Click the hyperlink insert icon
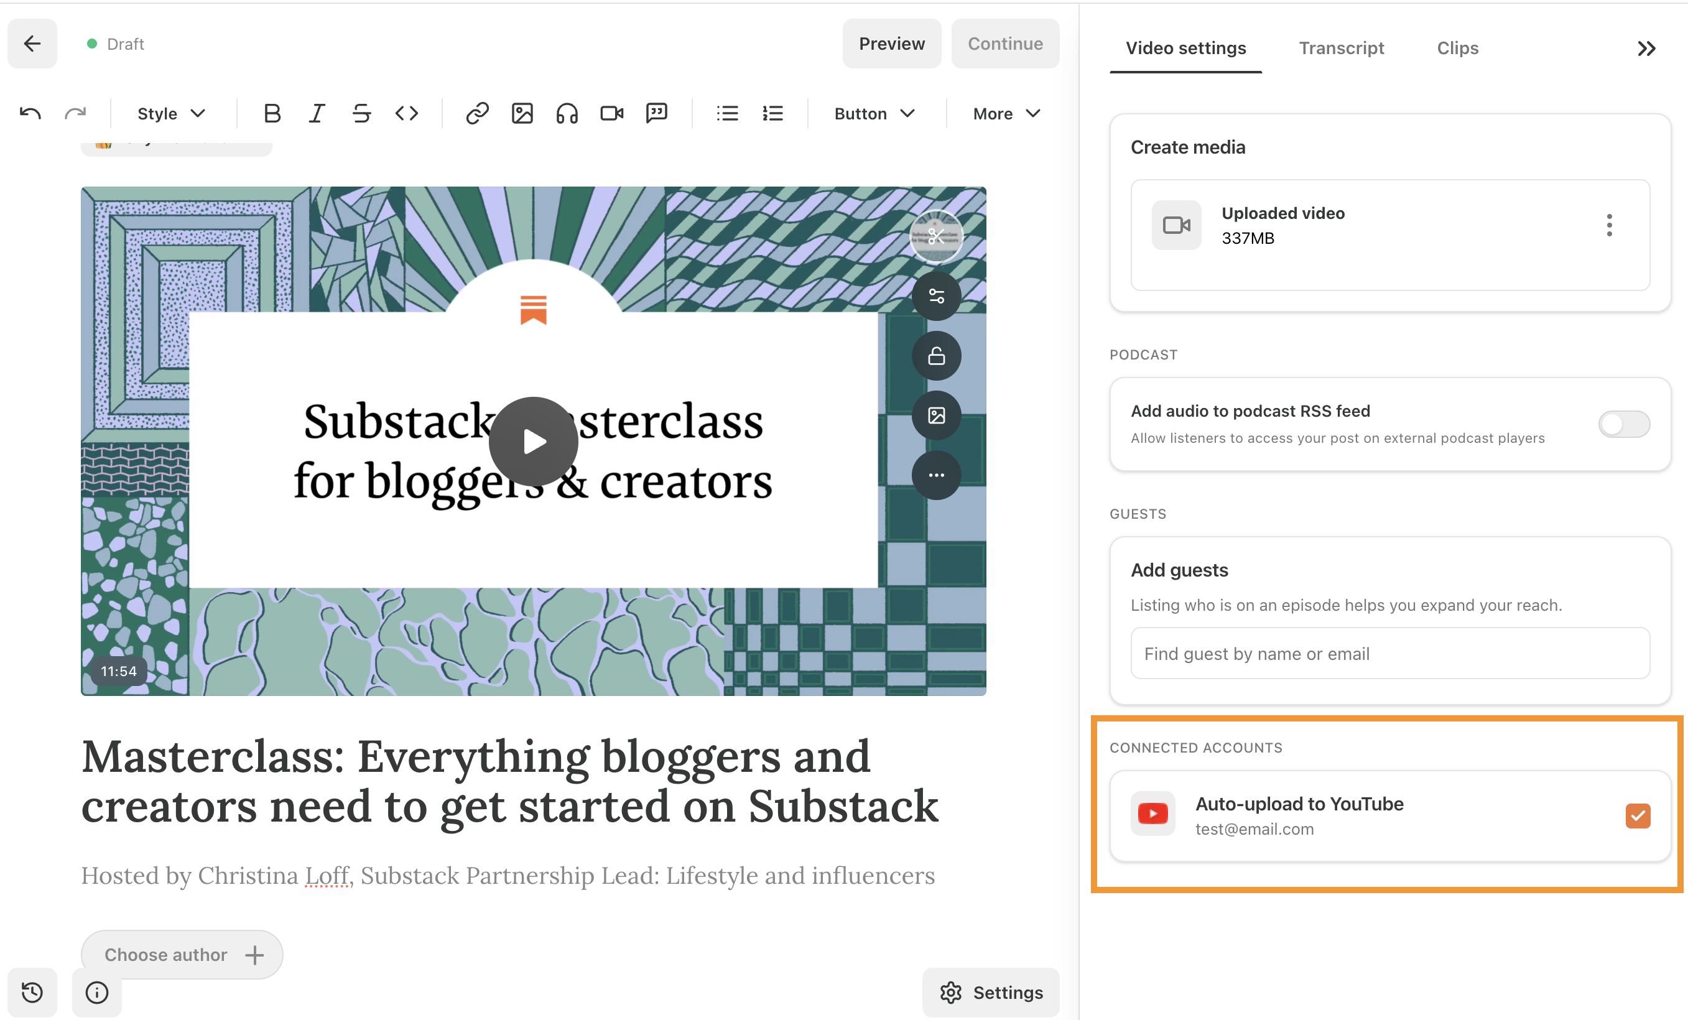This screenshot has width=1688, height=1020. pos(476,113)
